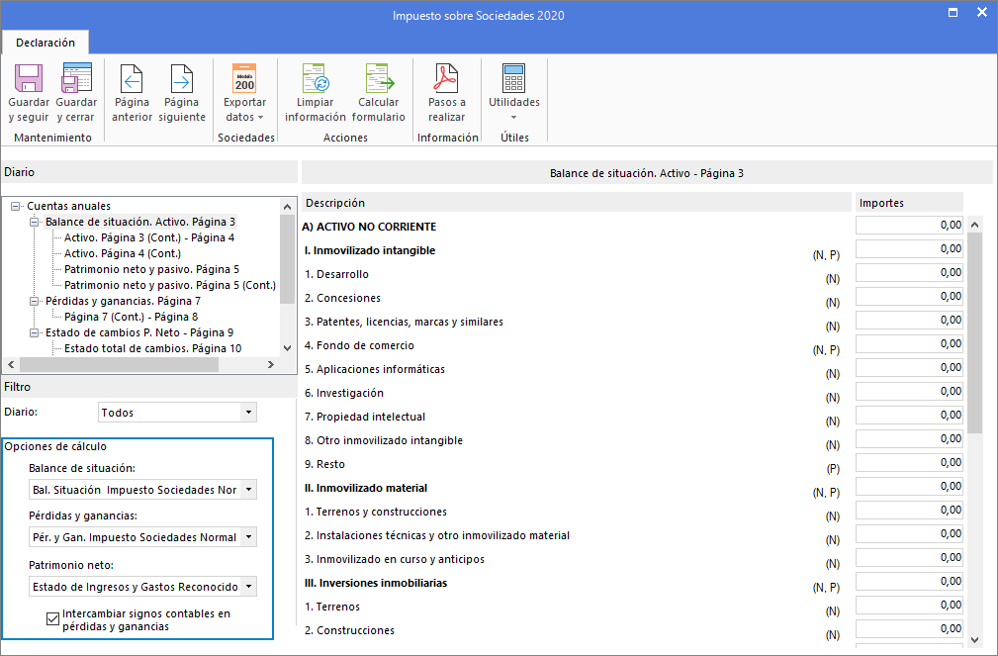
Task: Click 8. Otro inmovilizado intangible text
Action: click(383, 440)
